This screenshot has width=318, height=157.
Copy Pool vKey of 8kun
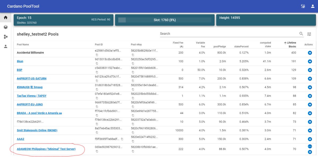132,63
